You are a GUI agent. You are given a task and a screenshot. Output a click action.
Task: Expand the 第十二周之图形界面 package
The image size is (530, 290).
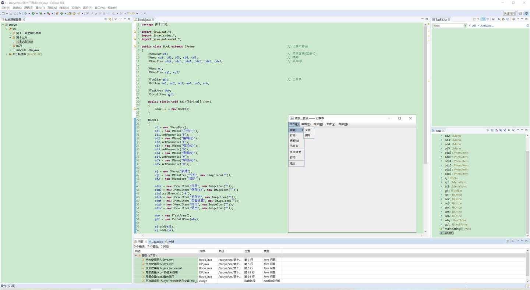click(10, 33)
